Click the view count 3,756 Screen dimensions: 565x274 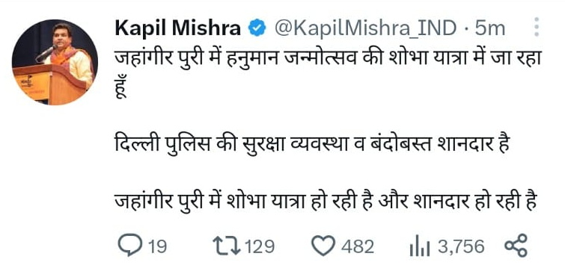(461, 246)
